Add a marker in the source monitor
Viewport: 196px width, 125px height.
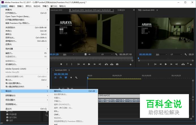(x=61, y=64)
